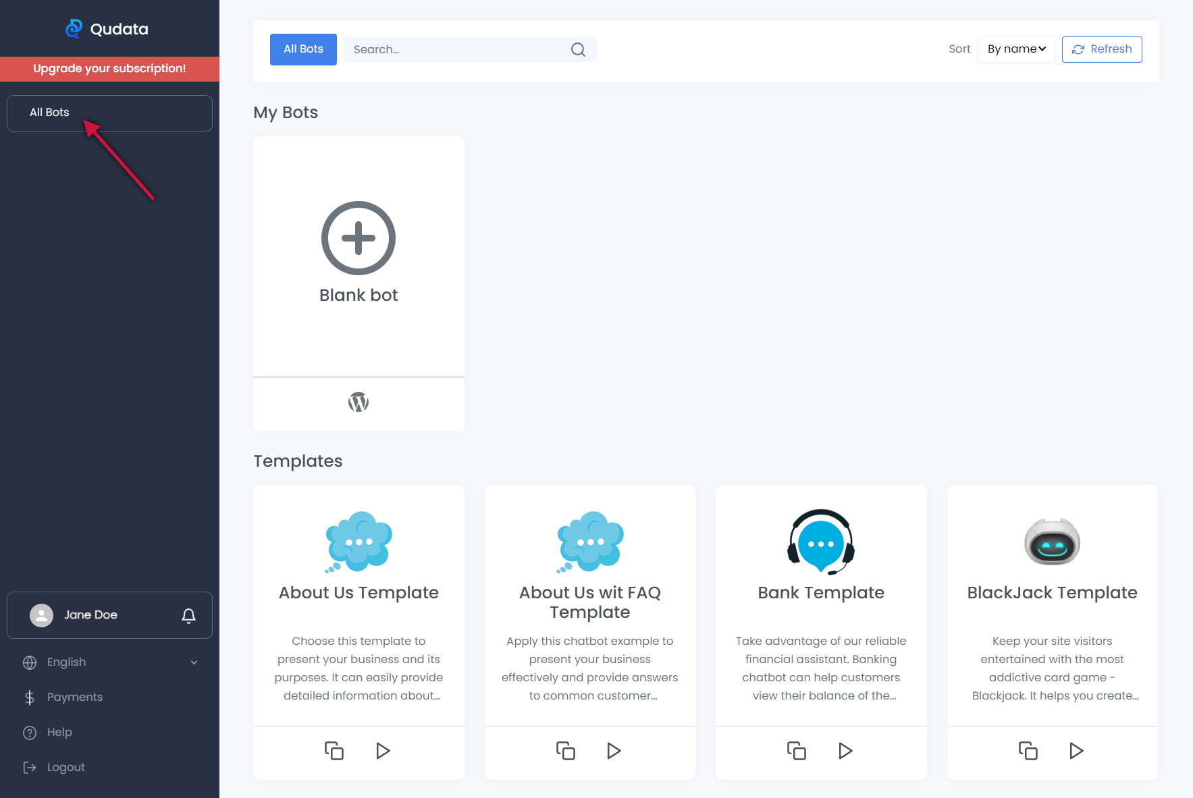Click the plus icon to create blank bot
Screen dimensions: 1193x798
(x=358, y=238)
